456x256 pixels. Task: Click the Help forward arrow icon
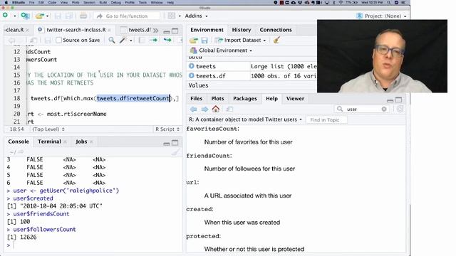[204, 109]
